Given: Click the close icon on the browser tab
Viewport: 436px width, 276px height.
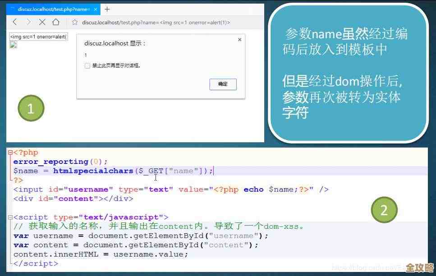Looking at the screenshot, I should tap(95, 8).
